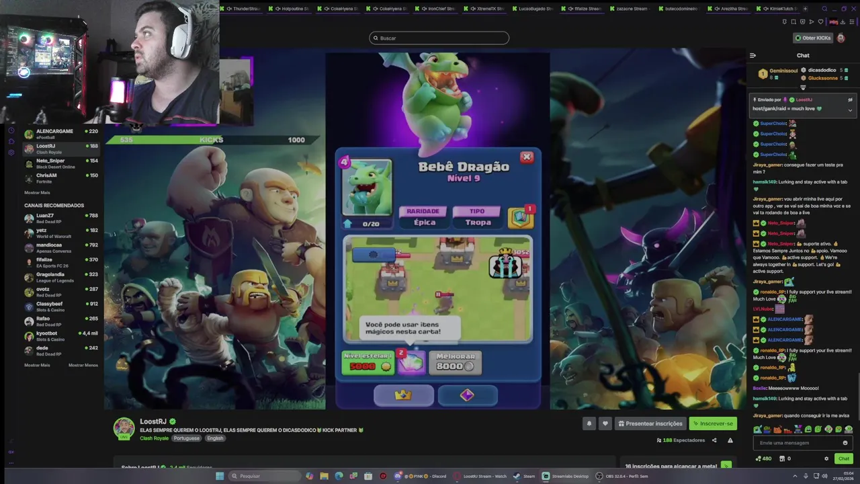Open the emoji picker in the message box
Viewport: 860px width, 484px height.
coord(845,443)
